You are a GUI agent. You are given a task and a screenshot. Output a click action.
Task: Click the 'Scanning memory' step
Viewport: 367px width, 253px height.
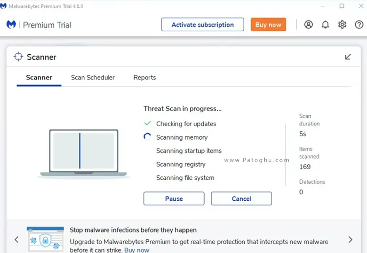pyautogui.click(x=182, y=137)
